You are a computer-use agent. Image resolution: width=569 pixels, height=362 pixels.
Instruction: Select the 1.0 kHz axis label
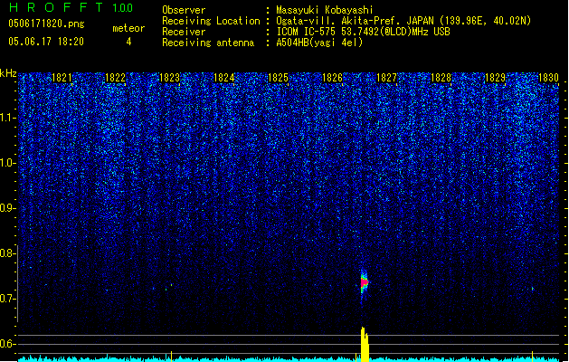(x=8, y=163)
